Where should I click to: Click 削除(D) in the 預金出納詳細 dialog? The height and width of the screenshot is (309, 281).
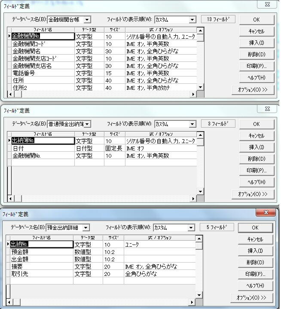tap(255, 263)
